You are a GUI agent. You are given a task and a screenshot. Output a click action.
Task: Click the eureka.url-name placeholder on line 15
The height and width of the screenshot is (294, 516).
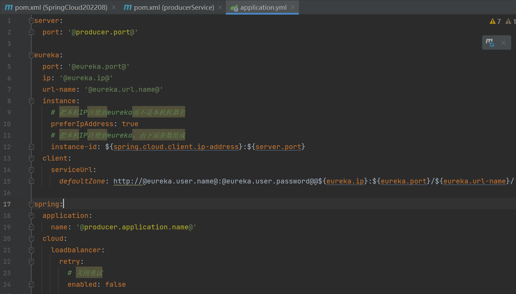tap(475, 181)
